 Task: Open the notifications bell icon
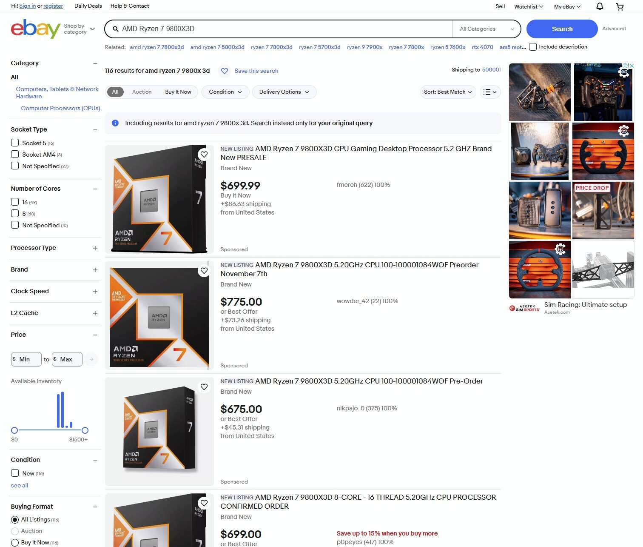click(x=600, y=6)
